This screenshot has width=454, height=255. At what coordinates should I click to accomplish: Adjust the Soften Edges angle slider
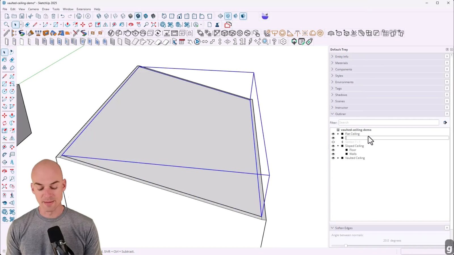click(346, 246)
